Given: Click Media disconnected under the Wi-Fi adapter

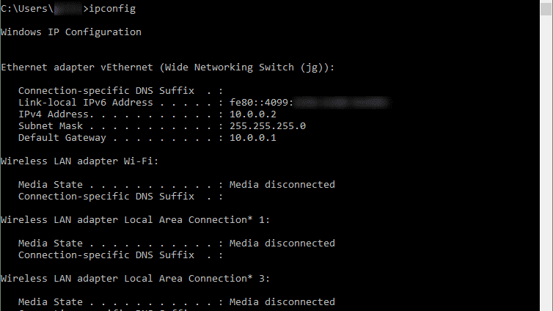Looking at the screenshot, I should pos(282,185).
